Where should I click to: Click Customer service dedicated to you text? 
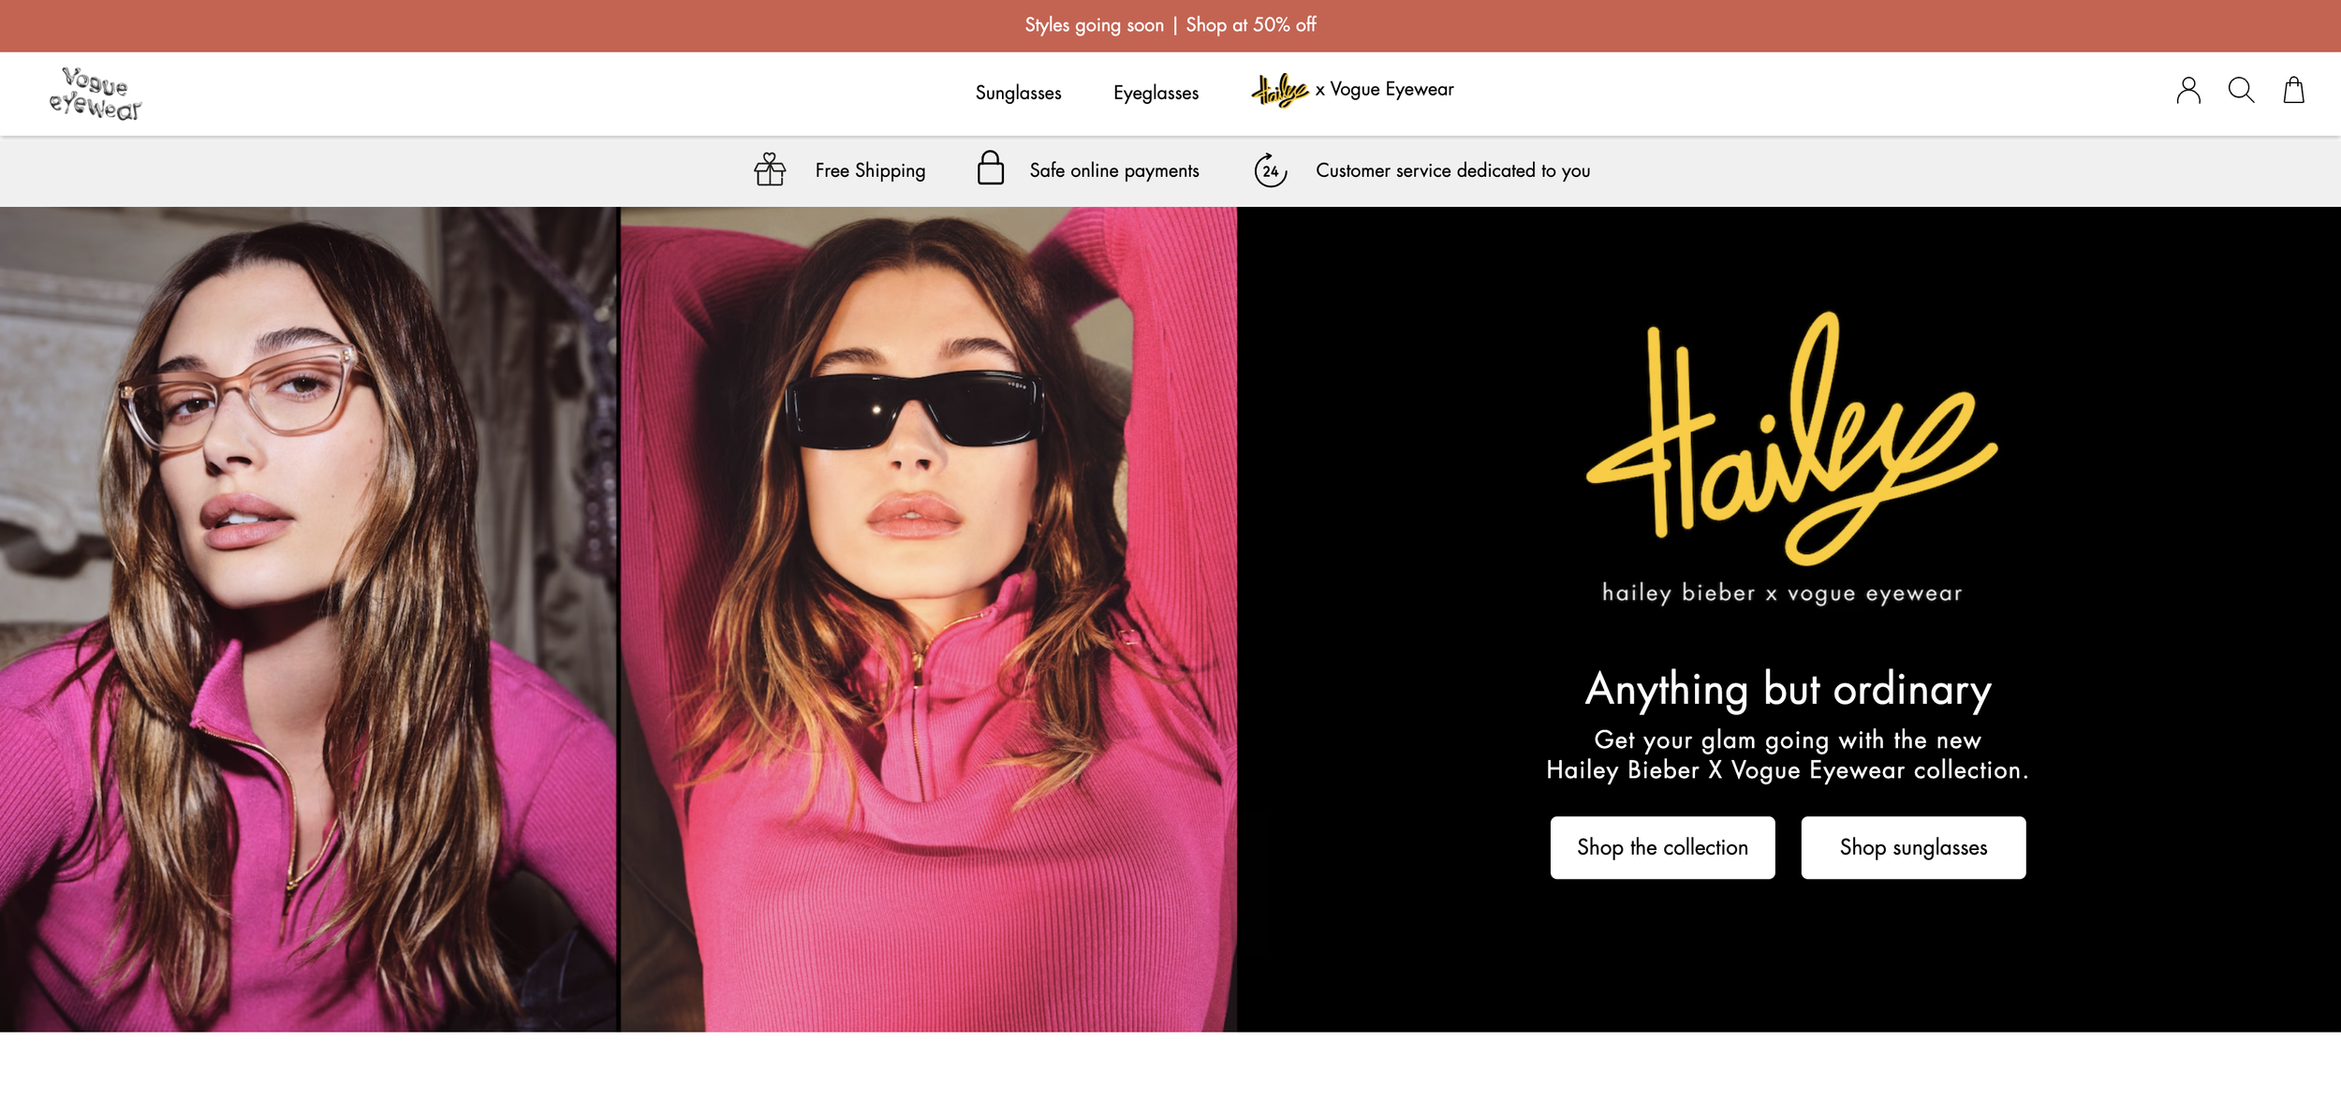coord(1452,170)
